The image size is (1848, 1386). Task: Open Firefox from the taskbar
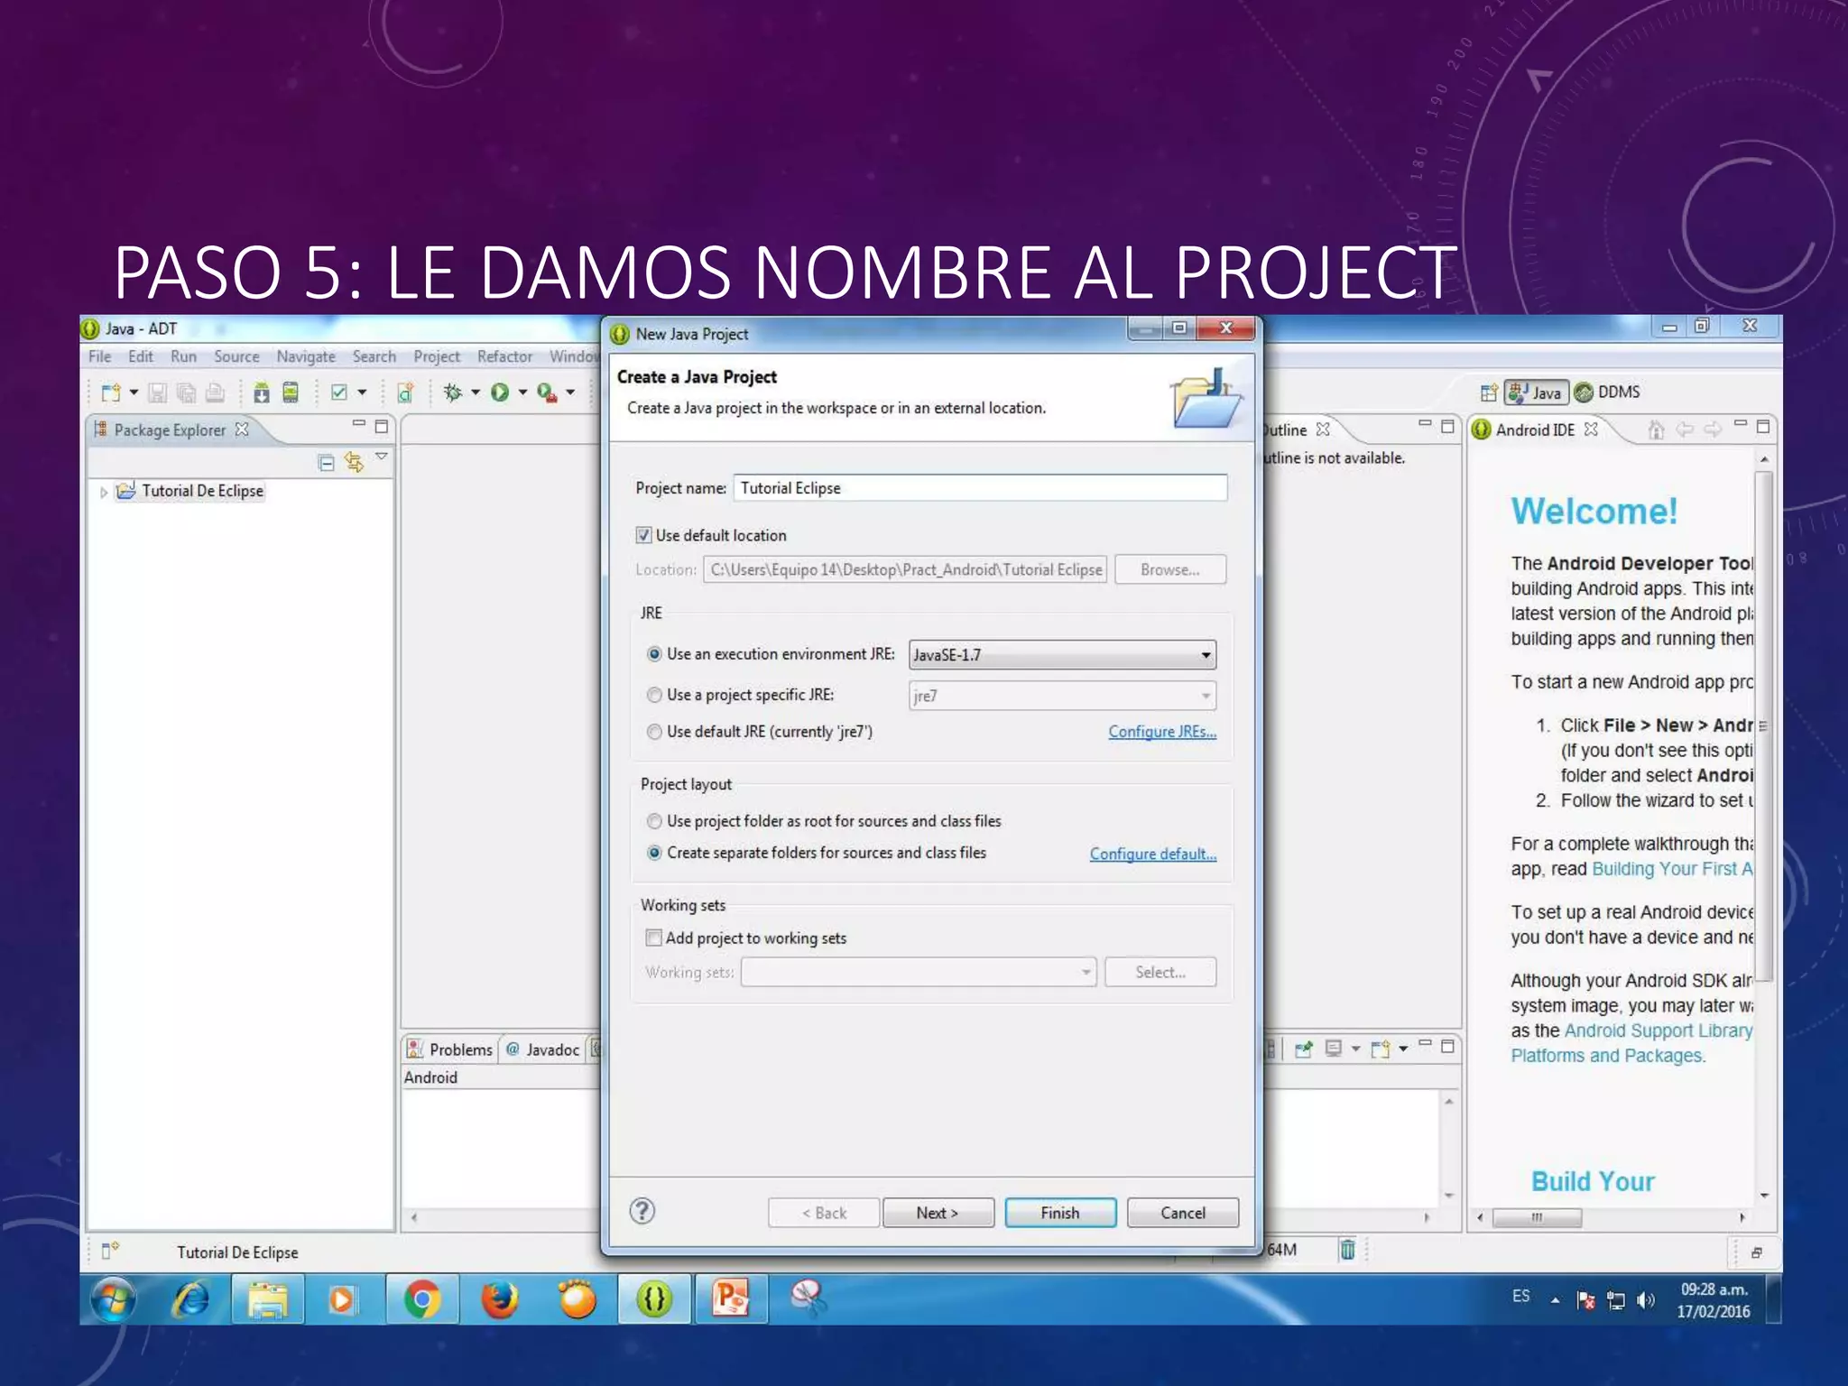pos(500,1299)
